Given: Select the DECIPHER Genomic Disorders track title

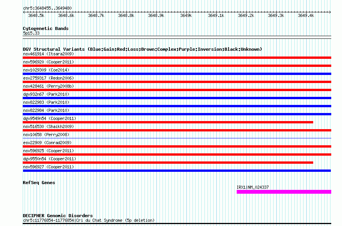Looking at the screenshot, I should point(58,216).
